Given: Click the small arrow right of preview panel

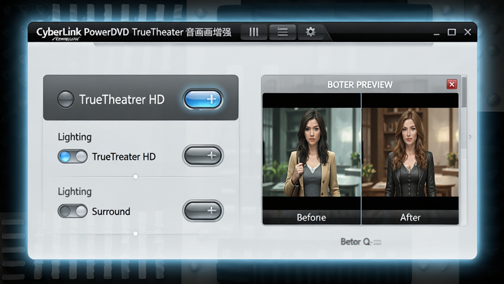Looking at the screenshot, I should tap(470, 137).
